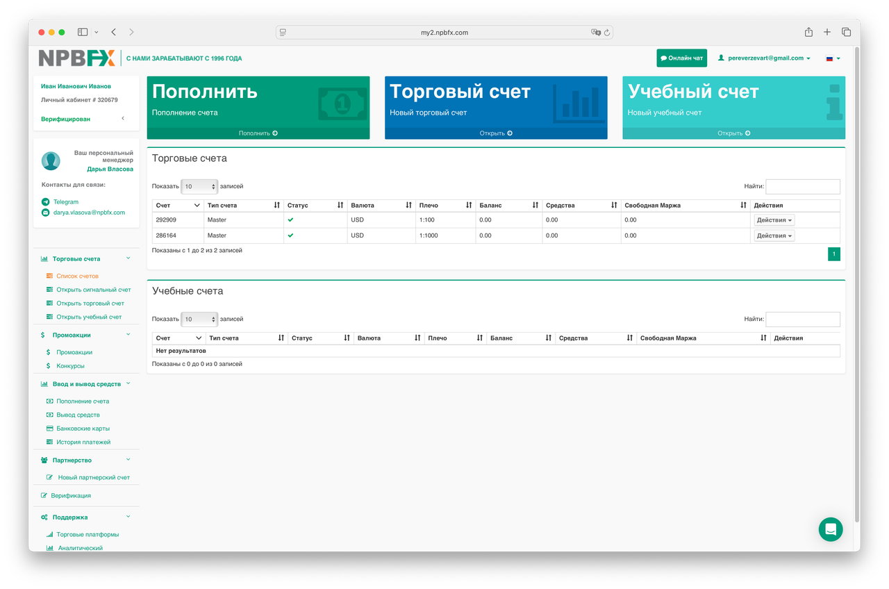The height and width of the screenshot is (589, 889).
Task: Open the records count dropdown in Торговые счета
Action: [199, 186]
